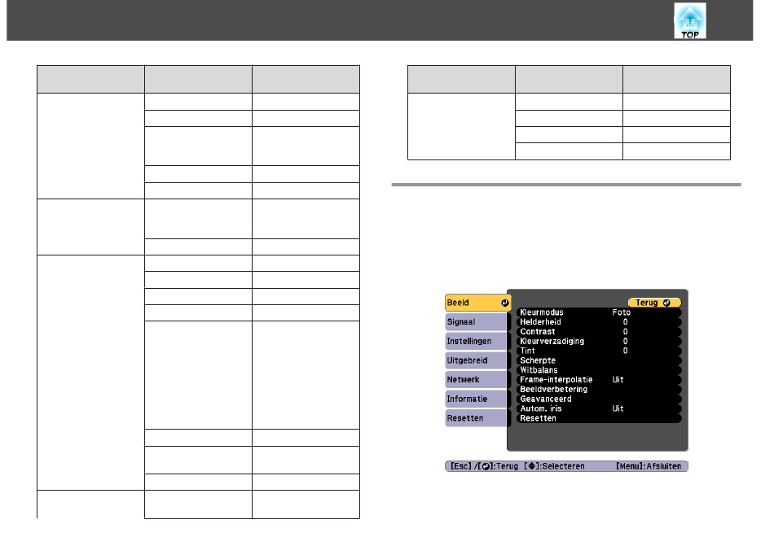The image size is (774, 537).
Task: Select the Autom. iris setting
Action: coord(599,408)
